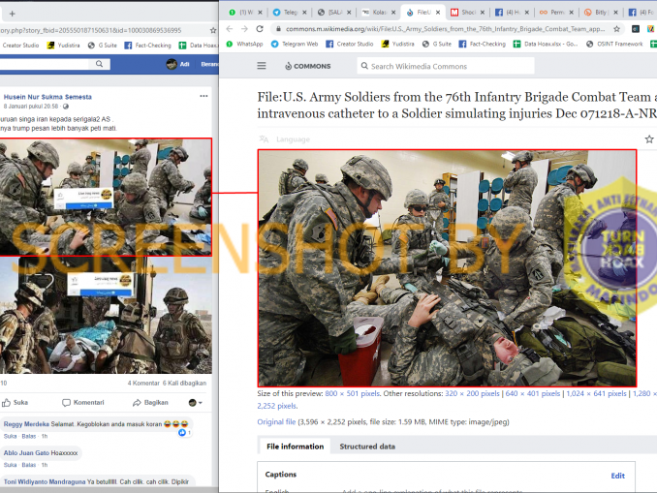Viewport: 657px width, 493px height.
Task: Open the bottom stretcher photo in Facebook post
Action: click(x=106, y=315)
